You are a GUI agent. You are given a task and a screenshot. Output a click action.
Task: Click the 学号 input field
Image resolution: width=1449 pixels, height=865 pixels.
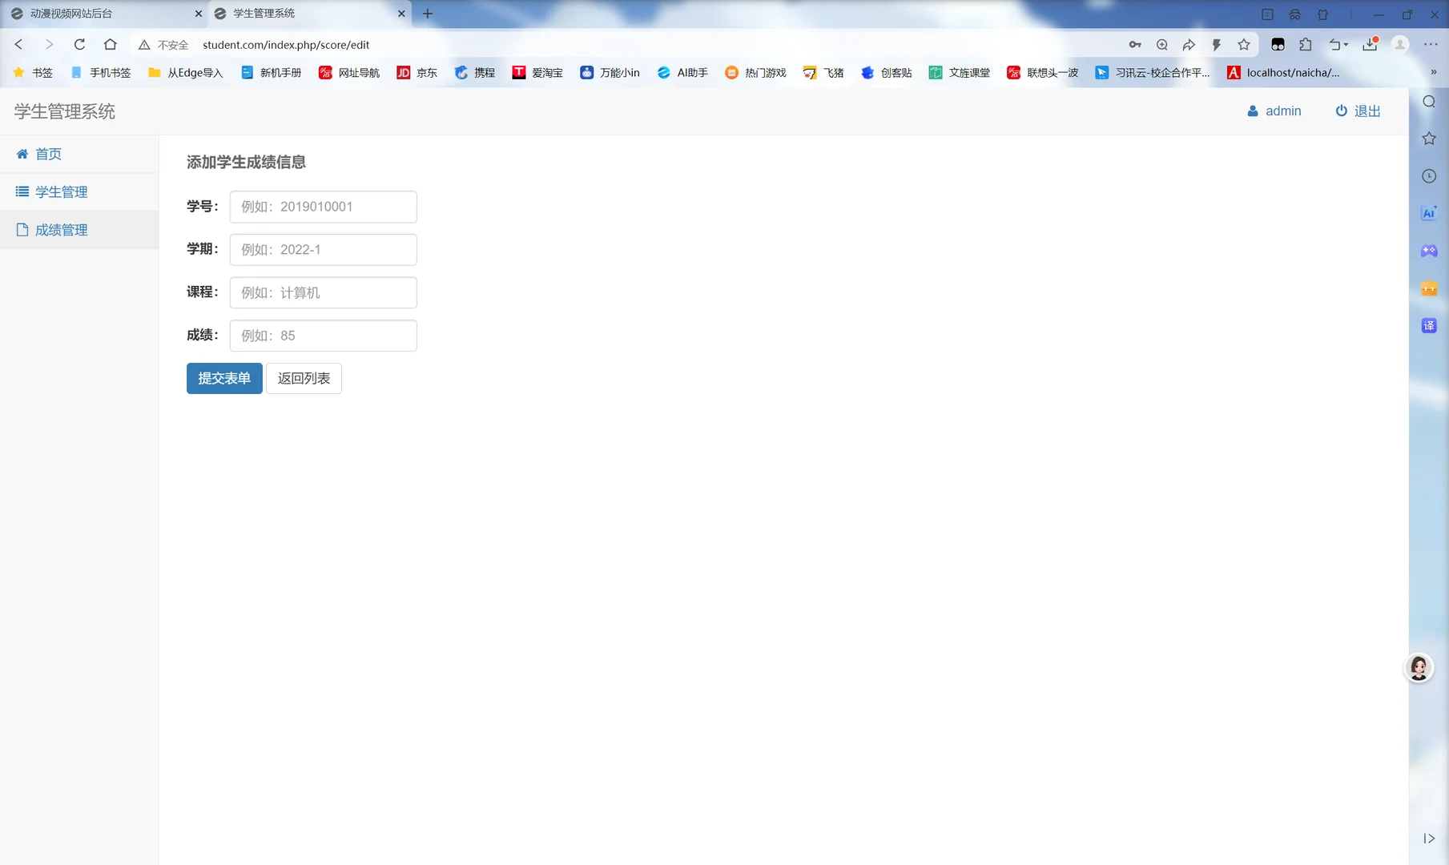(x=323, y=207)
